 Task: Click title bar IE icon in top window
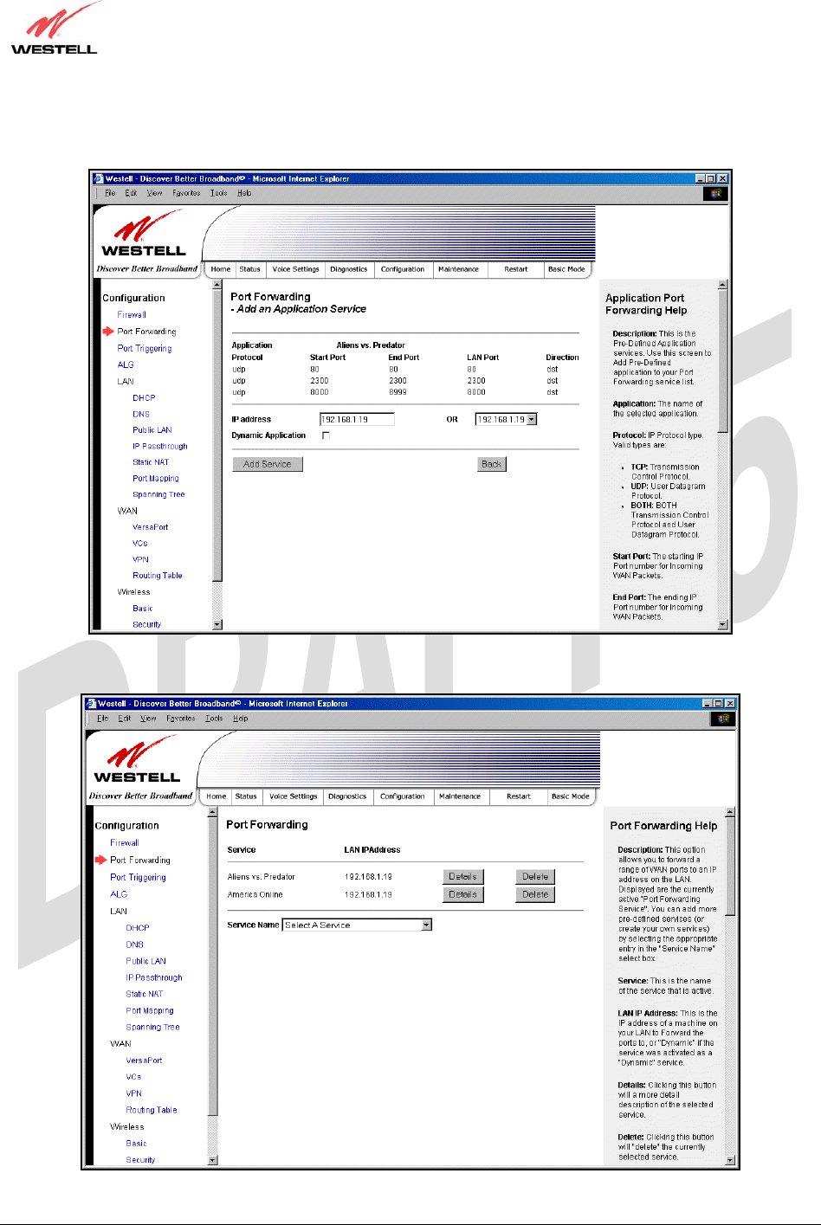(98, 178)
